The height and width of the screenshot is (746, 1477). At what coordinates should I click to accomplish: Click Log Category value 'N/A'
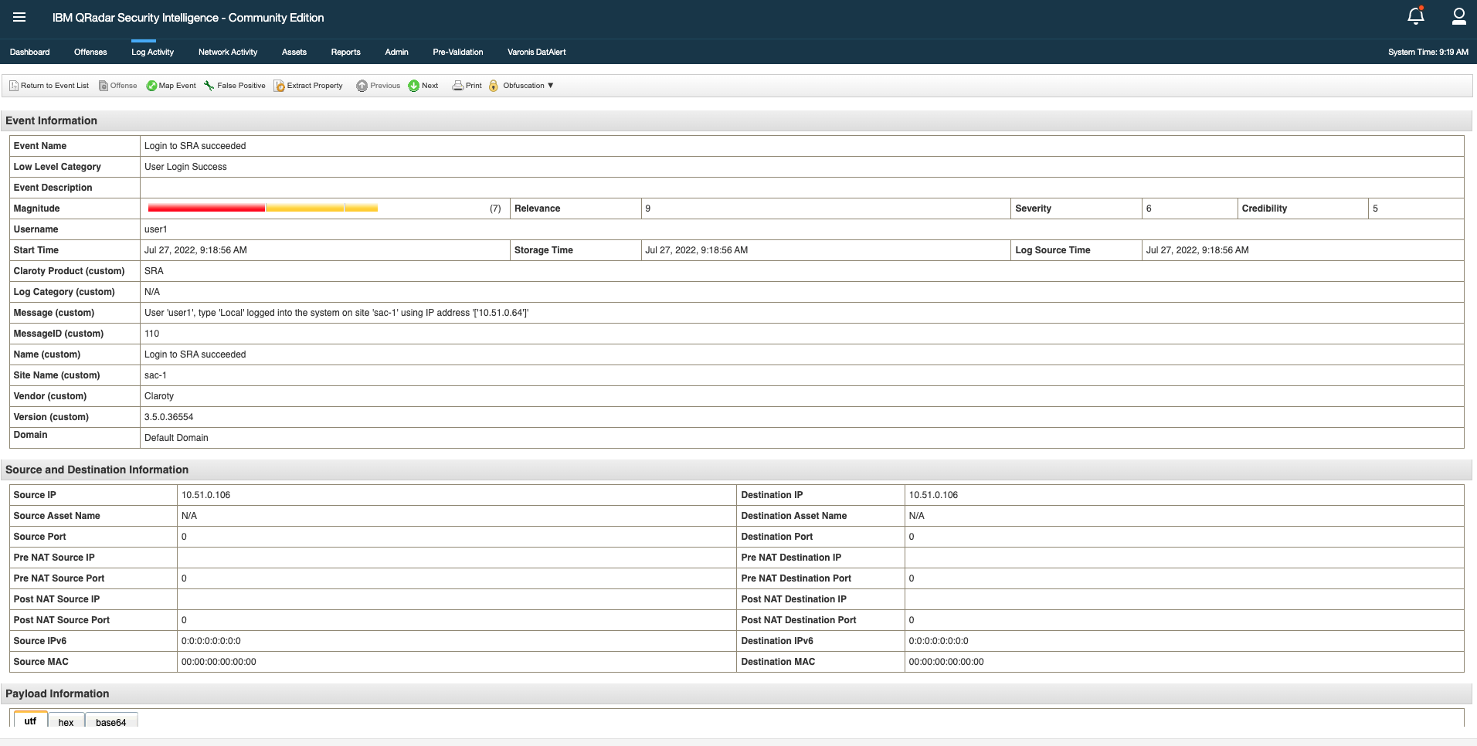[152, 292]
